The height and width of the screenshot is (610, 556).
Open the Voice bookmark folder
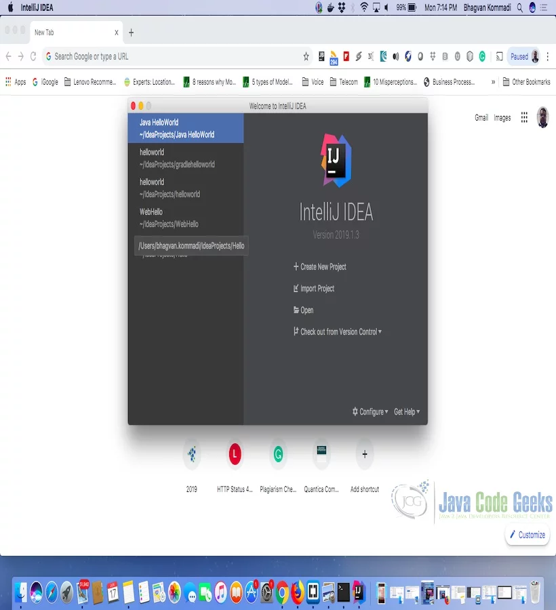tap(313, 82)
